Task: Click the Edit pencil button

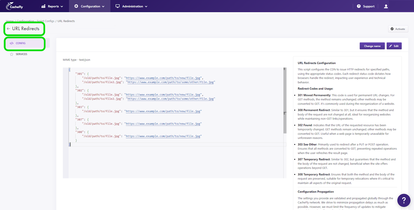Action: (x=394, y=46)
